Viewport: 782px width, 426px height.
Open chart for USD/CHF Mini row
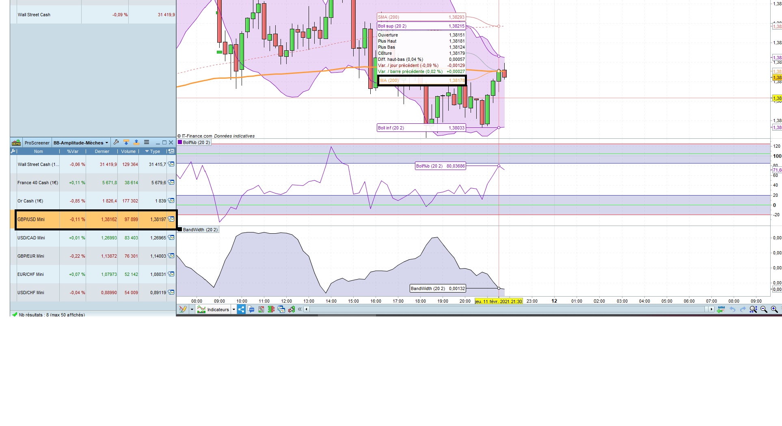(x=171, y=293)
